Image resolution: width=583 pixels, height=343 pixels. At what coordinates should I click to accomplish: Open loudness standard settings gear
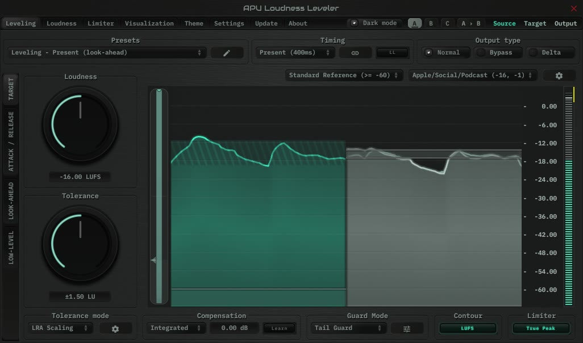click(x=559, y=76)
